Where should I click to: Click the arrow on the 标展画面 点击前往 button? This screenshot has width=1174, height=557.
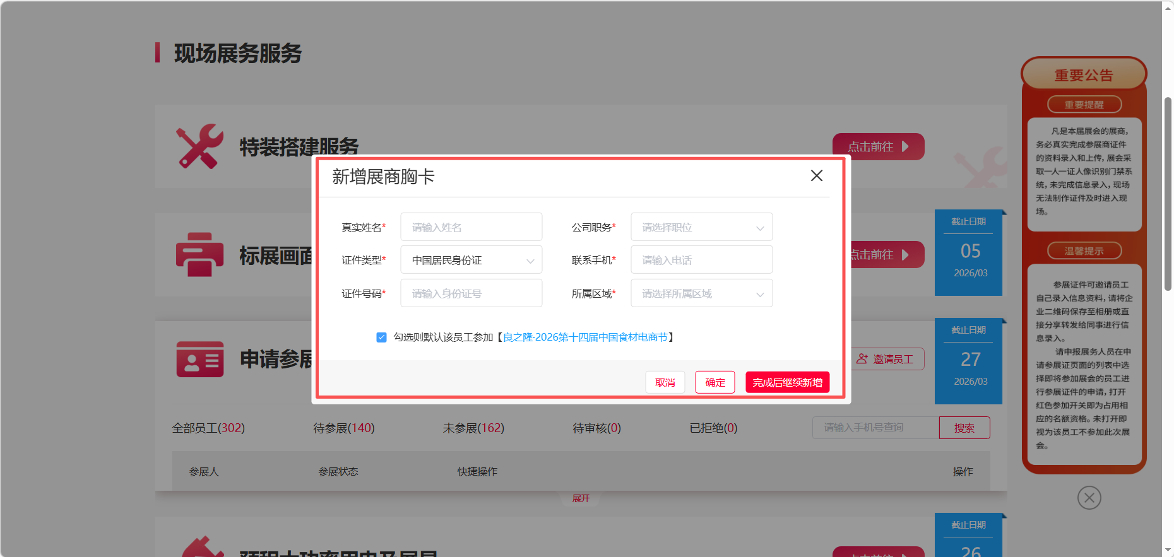pyautogui.click(x=906, y=255)
